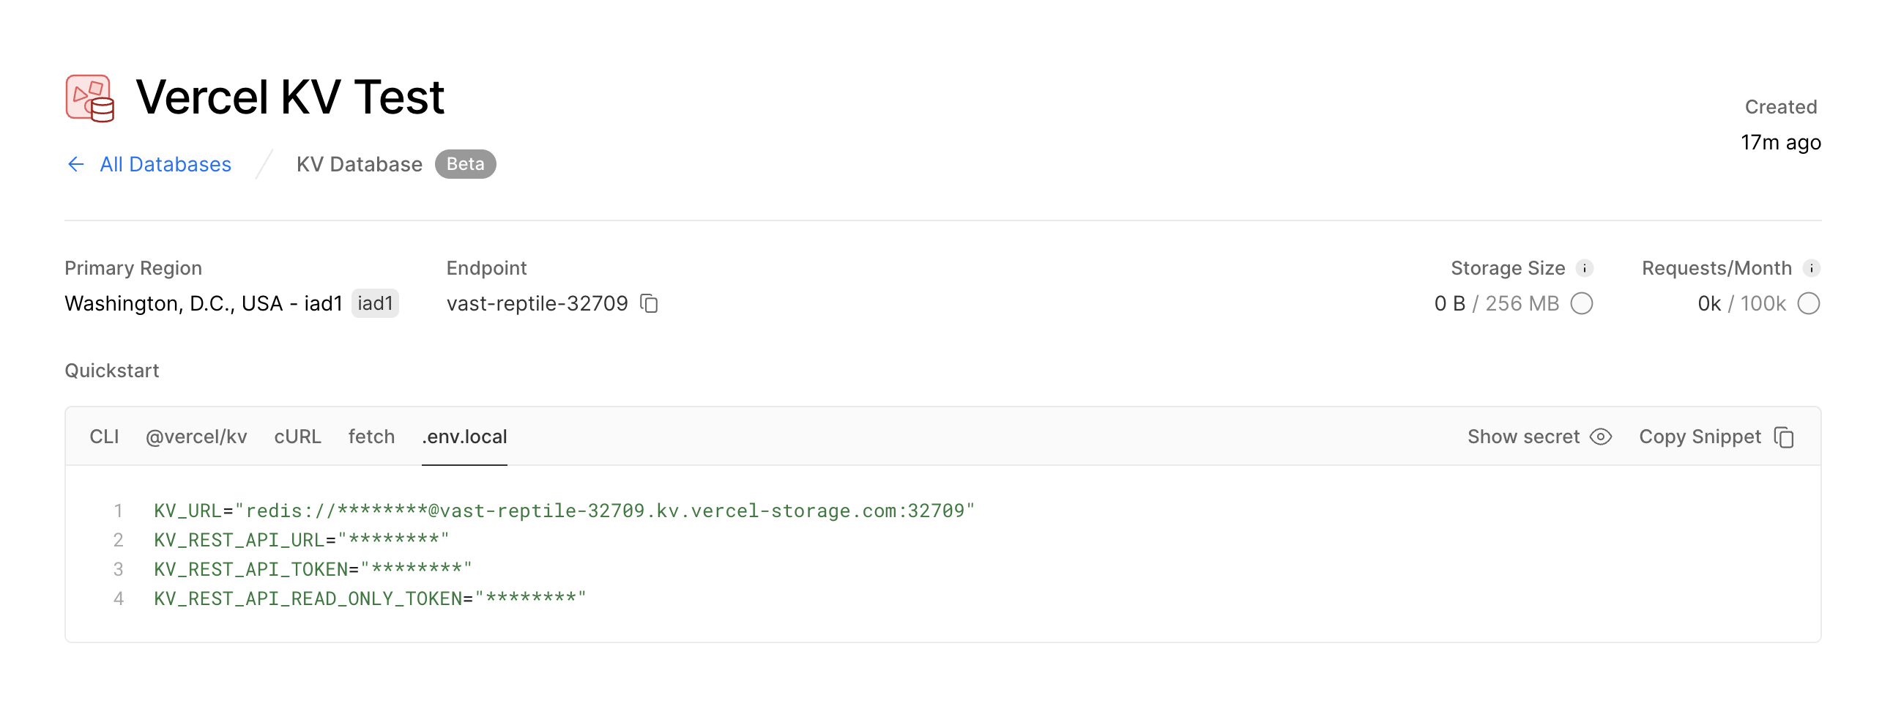Image resolution: width=1882 pixels, height=712 pixels.
Task: Open the @vercel/kv snippet tab
Action: coord(196,436)
